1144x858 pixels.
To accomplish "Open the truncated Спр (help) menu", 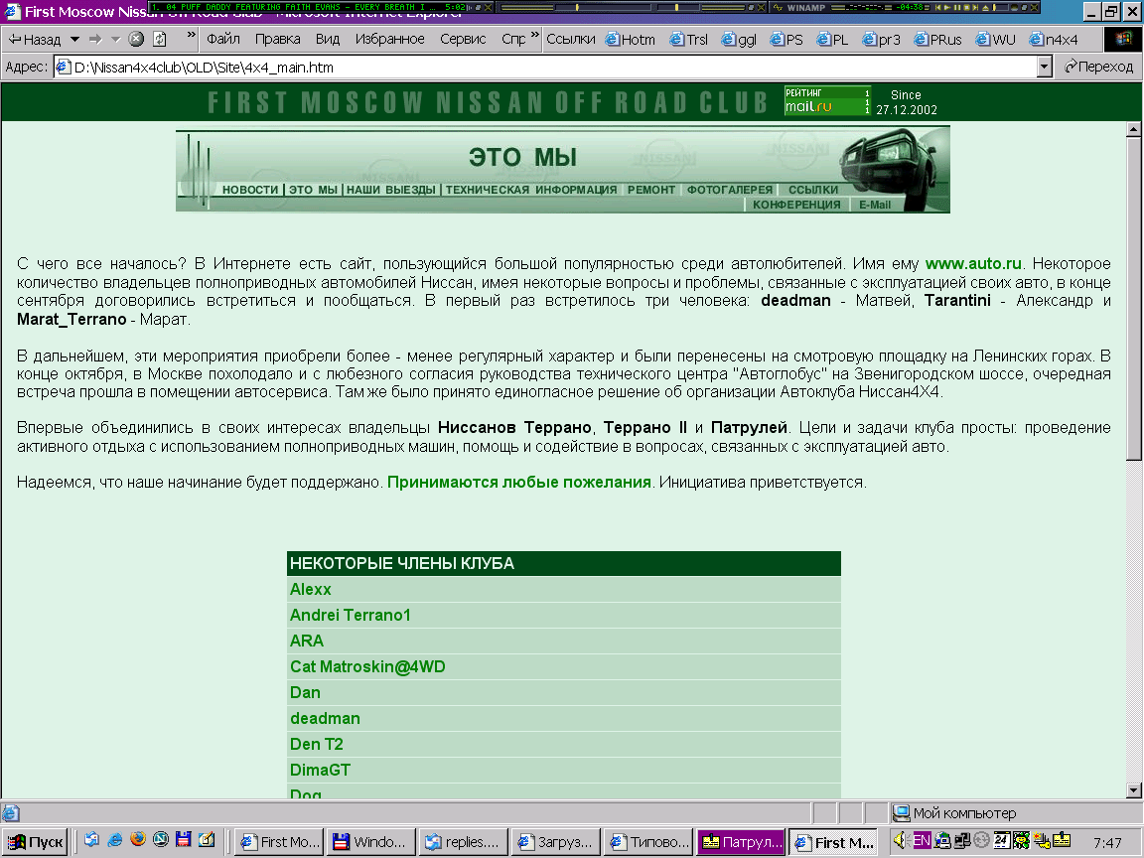I will click(512, 40).
